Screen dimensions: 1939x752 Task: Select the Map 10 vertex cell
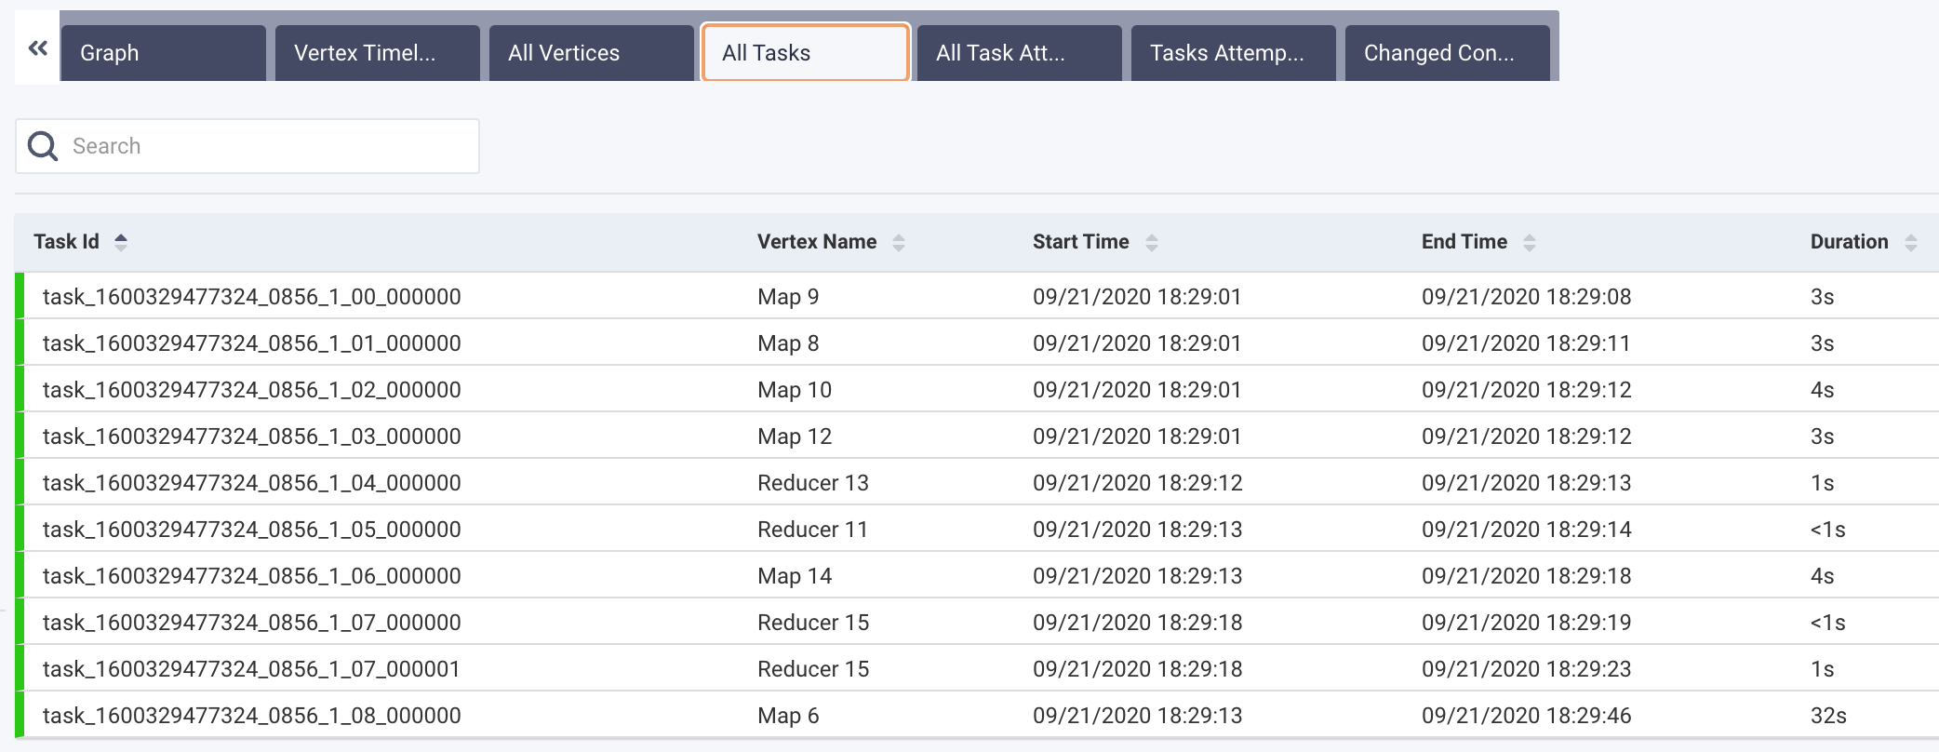[795, 390]
